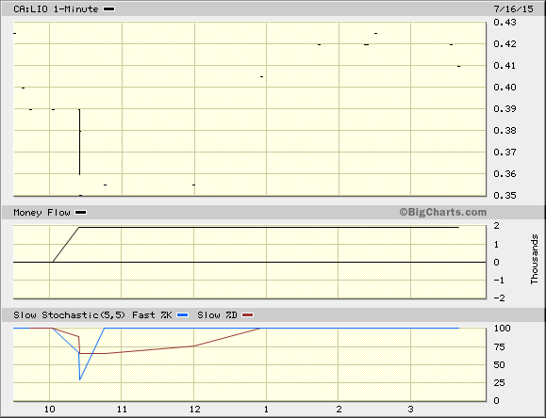Click the 12 hour label on time axis

click(x=194, y=410)
